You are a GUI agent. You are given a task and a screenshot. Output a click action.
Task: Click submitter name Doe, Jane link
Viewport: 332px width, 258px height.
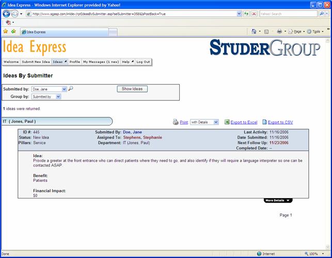point(133,132)
